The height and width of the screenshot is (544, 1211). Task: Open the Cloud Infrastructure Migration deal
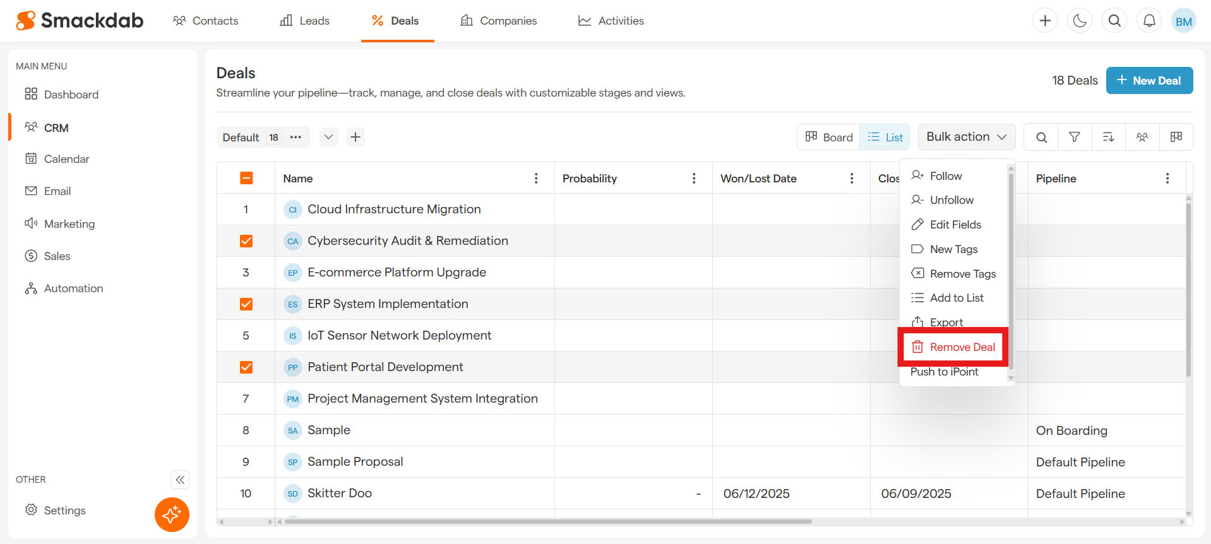point(394,210)
